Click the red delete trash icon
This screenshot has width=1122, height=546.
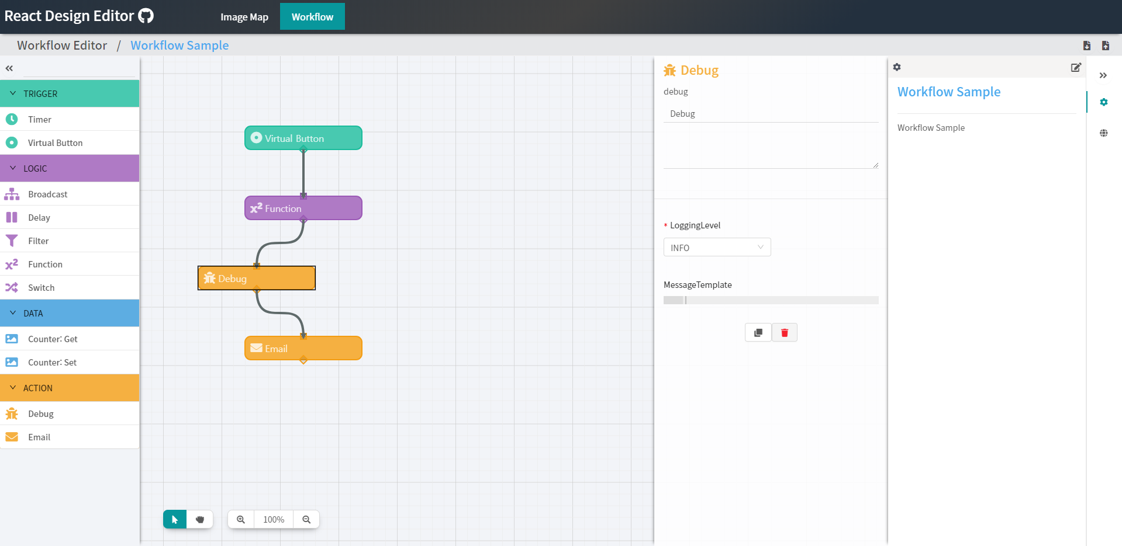784,332
